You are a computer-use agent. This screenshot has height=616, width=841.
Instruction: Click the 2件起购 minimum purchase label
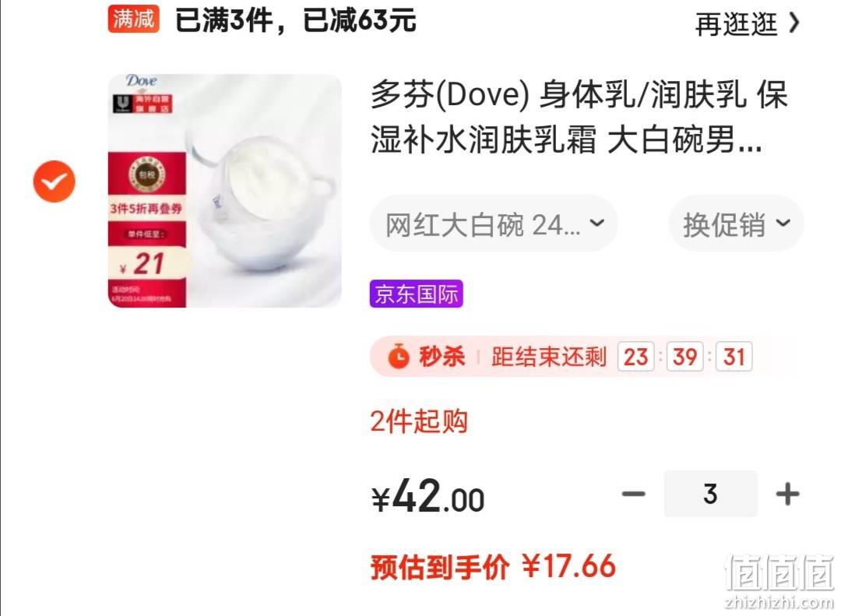(419, 421)
